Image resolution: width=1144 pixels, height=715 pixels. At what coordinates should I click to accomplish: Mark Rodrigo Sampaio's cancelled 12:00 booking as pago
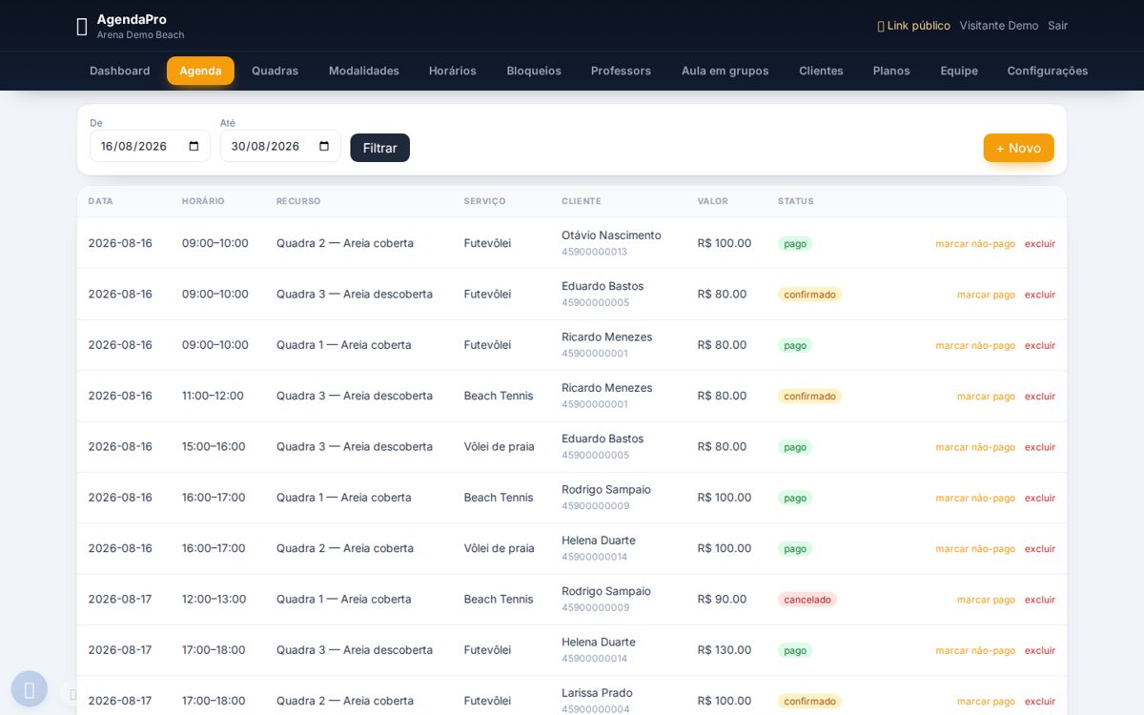click(x=986, y=600)
